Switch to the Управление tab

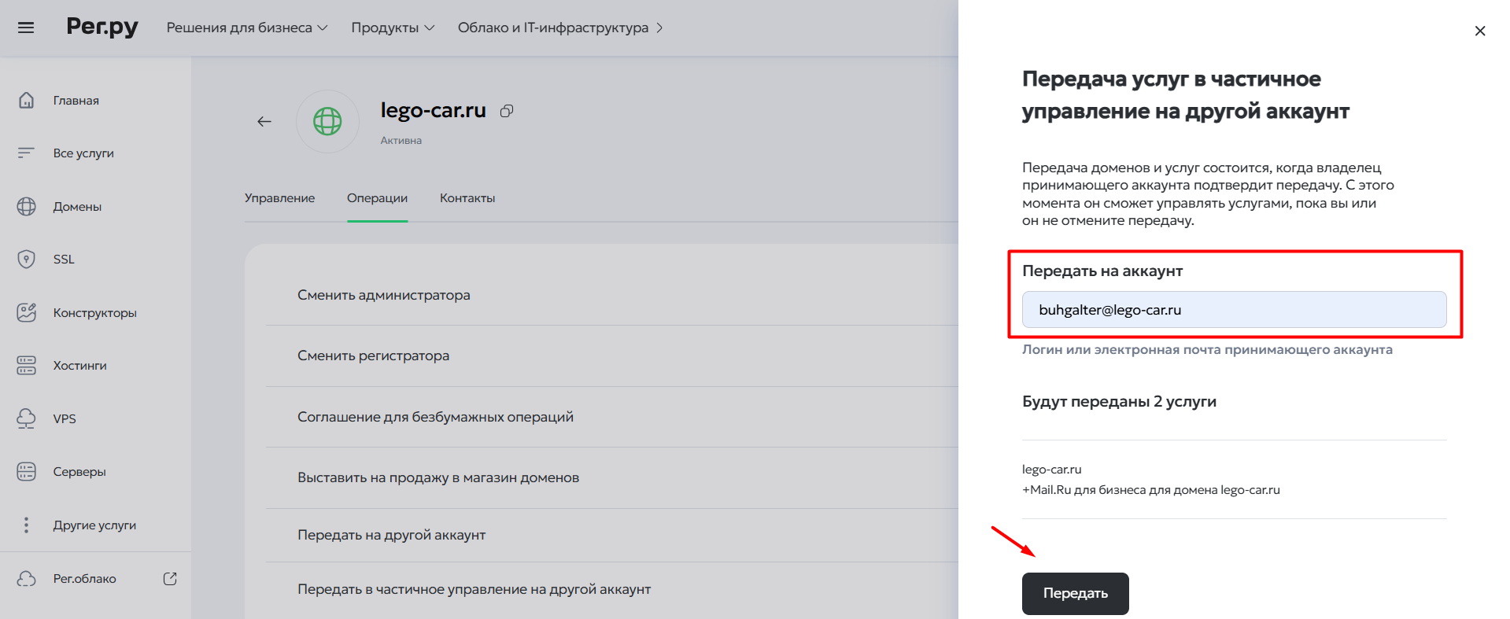(x=279, y=198)
